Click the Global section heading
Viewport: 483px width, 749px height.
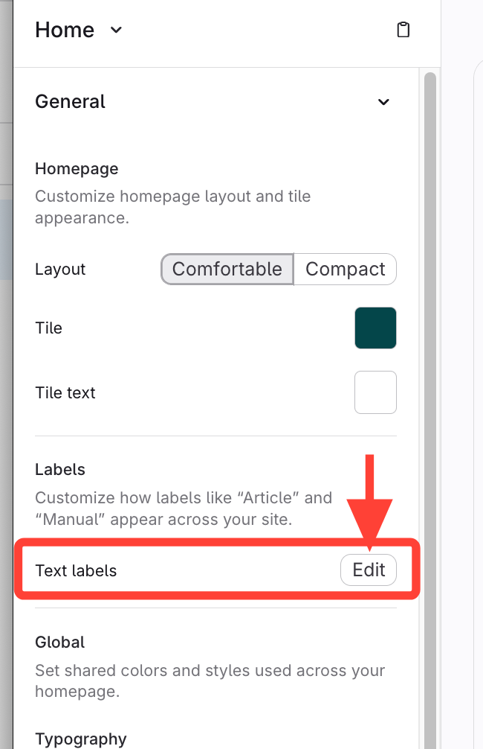pos(60,642)
